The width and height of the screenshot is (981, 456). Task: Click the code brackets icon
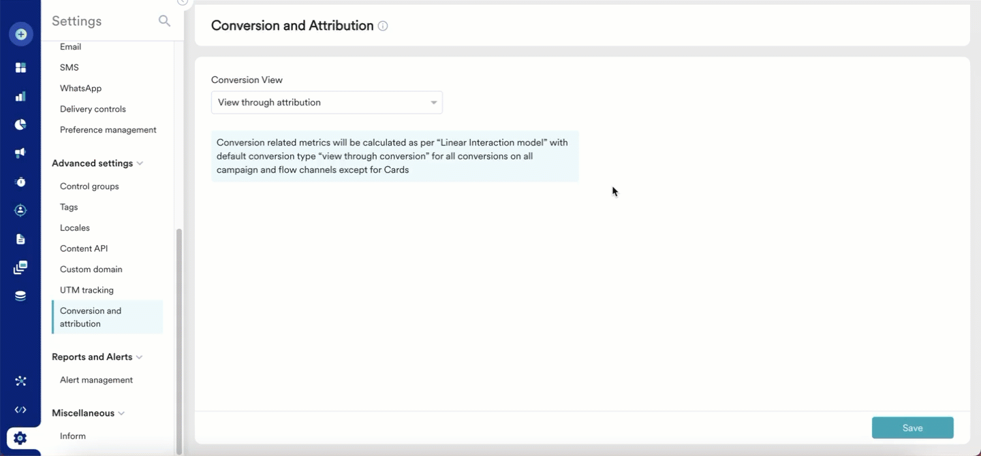click(x=20, y=410)
